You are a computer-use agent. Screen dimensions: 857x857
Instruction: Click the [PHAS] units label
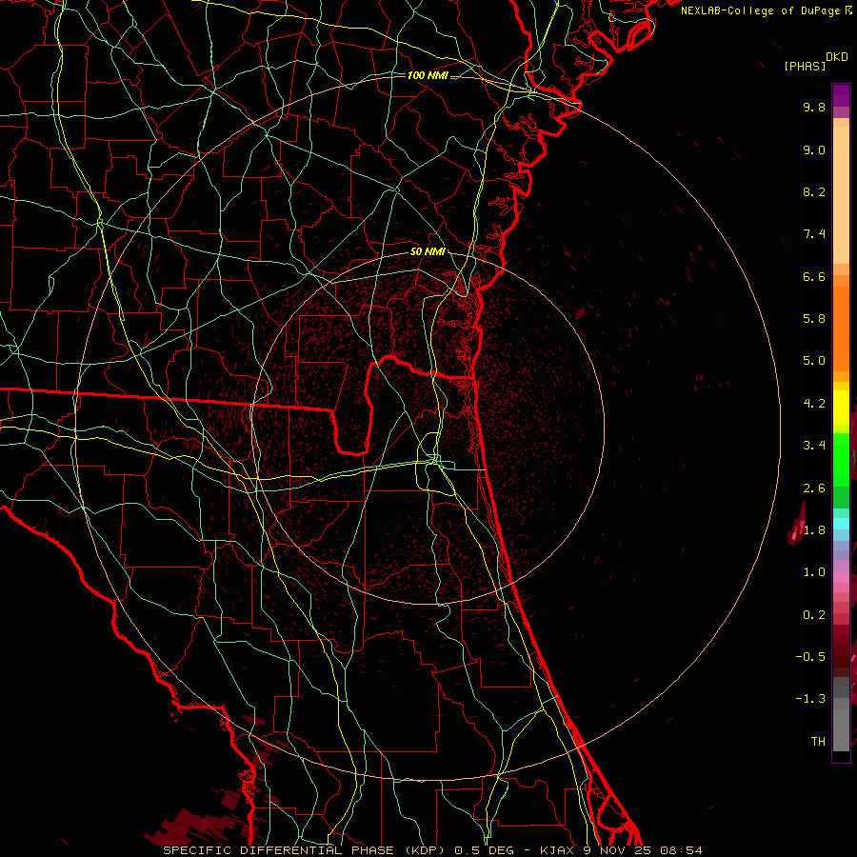coord(804,66)
